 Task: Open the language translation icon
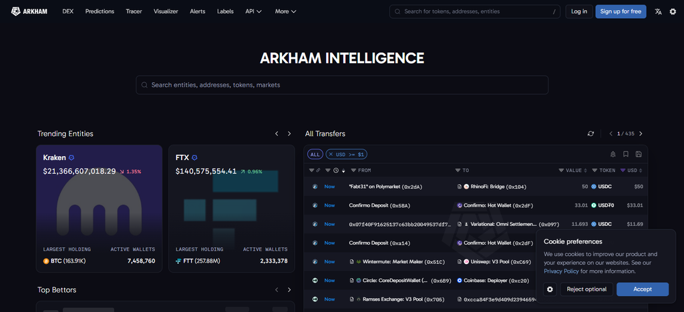[x=658, y=12]
